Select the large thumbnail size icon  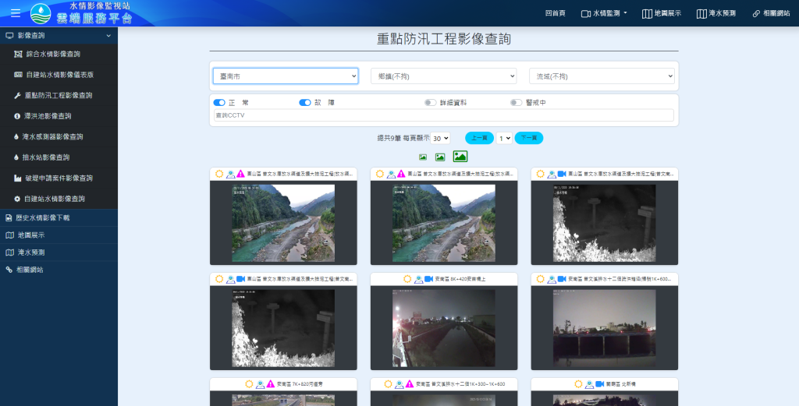click(x=460, y=156)
